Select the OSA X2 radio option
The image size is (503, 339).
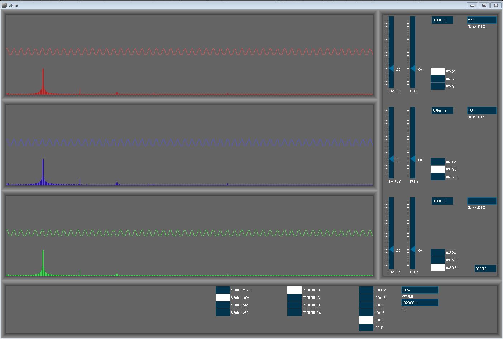click(x=437, y=162)
